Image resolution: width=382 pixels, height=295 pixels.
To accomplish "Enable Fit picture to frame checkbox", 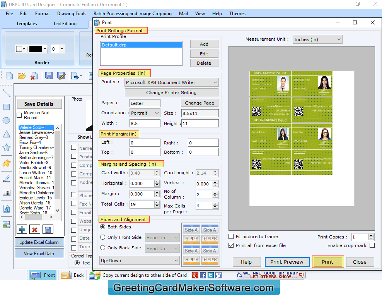I will click(x=231, y=237).
